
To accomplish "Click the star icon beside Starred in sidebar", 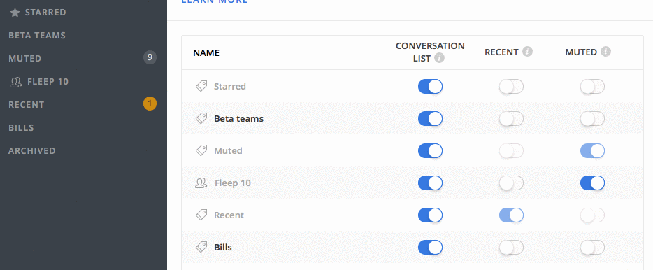I will (15, 13).
